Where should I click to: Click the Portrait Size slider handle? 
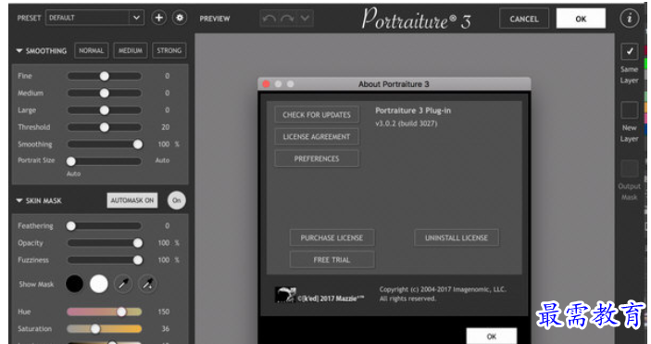click(x=71, y=161)
